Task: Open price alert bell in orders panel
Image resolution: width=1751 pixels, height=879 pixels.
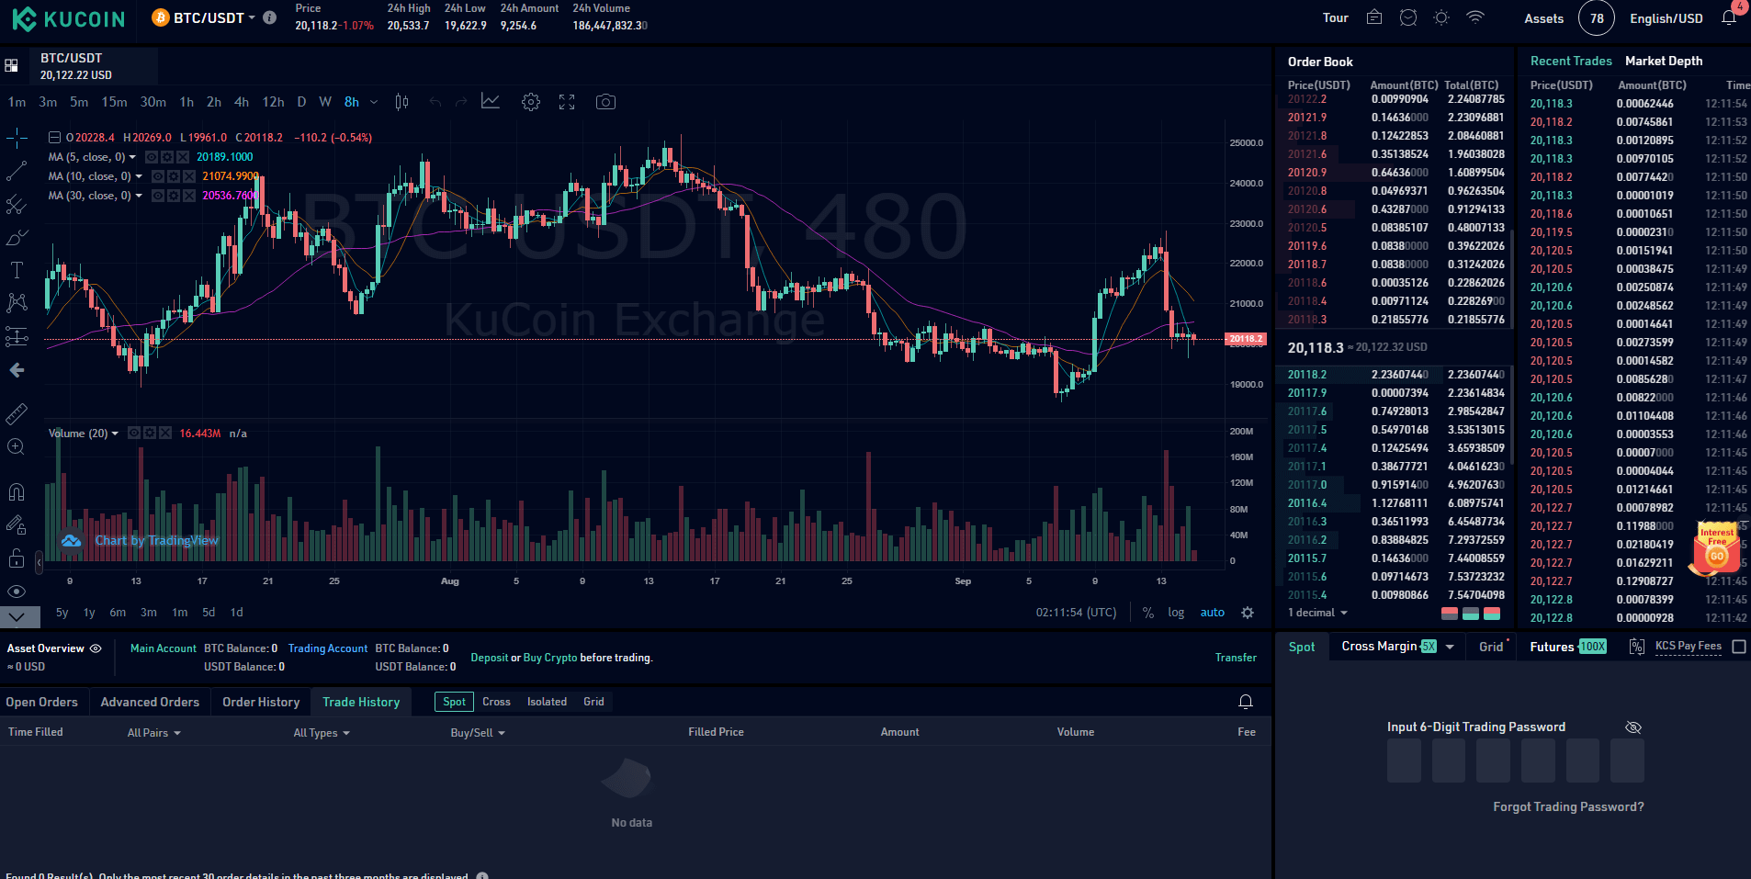Action: (x=1246, y=702)
